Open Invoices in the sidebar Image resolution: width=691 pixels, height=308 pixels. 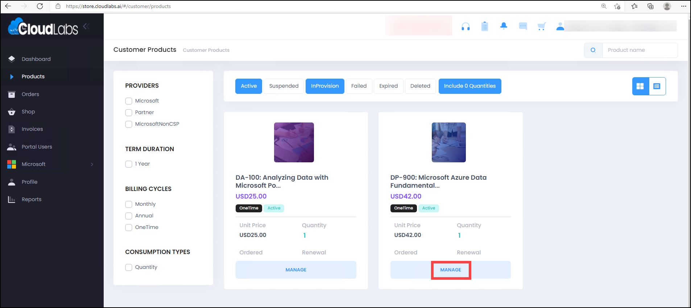click(32, 129)
